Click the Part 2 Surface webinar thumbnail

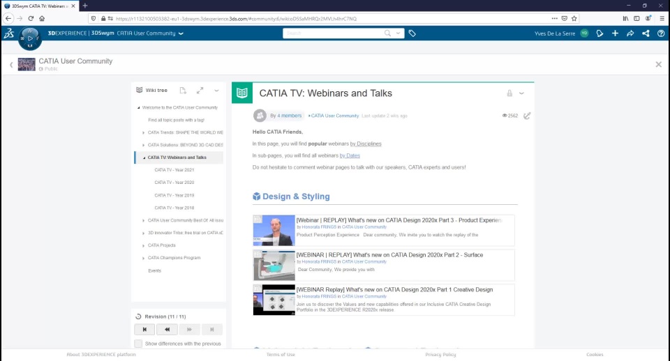click(274, 265)
